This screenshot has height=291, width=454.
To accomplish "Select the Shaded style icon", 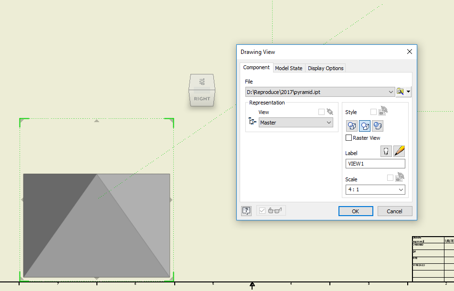I will pyautogui.click(x=378, y=125).
